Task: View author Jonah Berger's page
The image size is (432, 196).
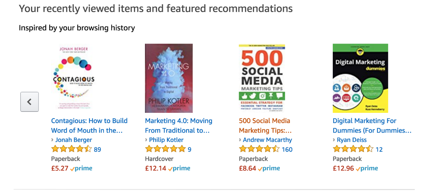Action: [73, 140]
